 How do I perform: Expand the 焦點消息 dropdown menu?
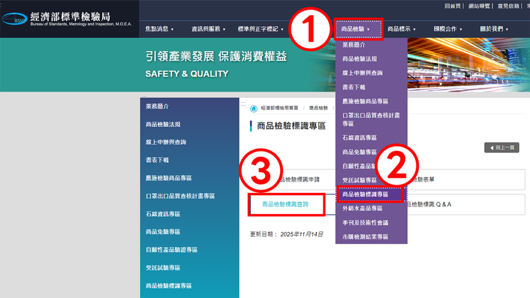click(x=159, y=29)
